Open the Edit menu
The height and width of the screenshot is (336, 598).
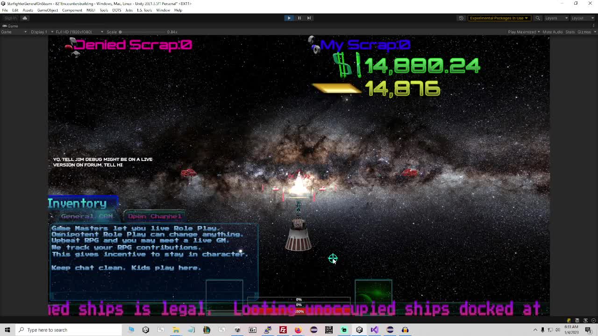[x=15, y=10]
